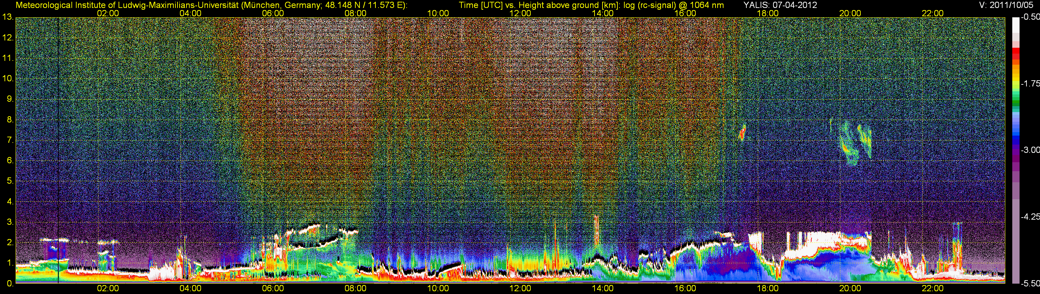Click the 02:00 tick label on the bottom axis

pos(108,288)
